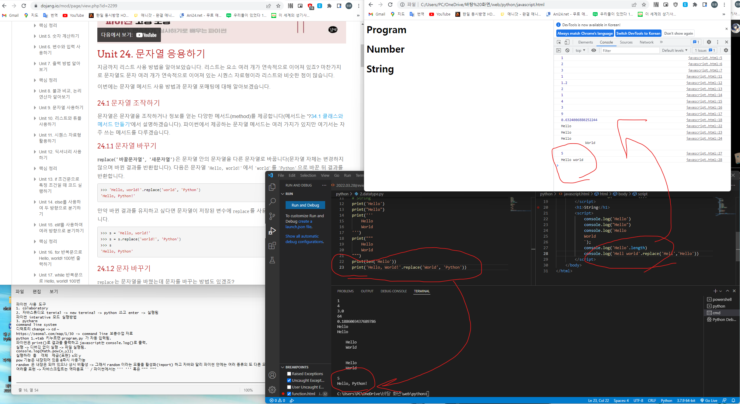Viewport: 740px width, 404px height.
Task: Click the Run and Debug button
Action: 305,205
